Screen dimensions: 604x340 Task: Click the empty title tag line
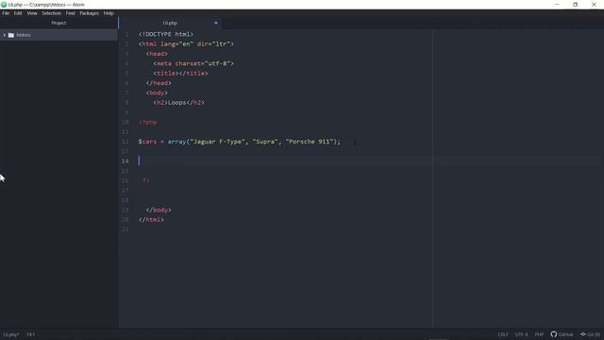180,74
